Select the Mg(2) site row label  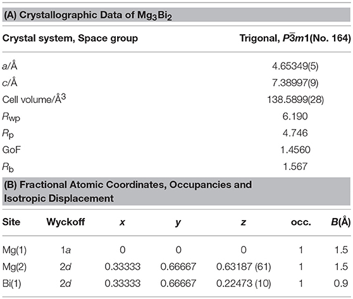coord(15,267)
